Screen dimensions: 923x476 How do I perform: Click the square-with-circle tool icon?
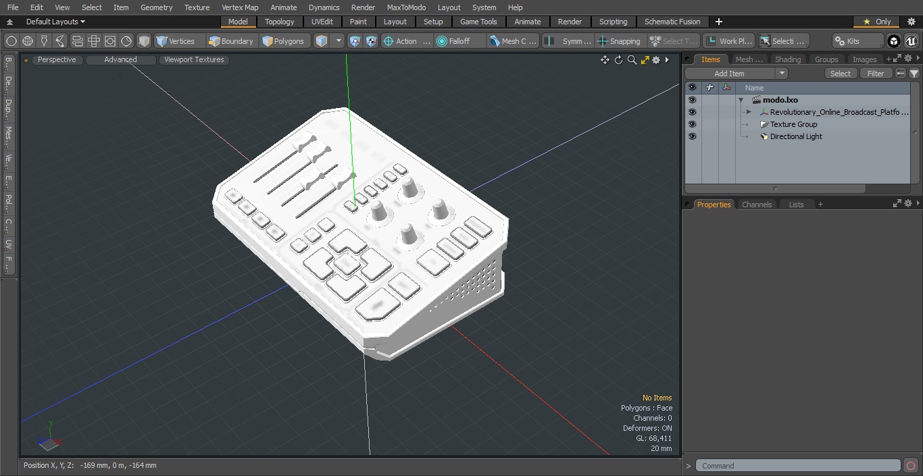(110, 41)
